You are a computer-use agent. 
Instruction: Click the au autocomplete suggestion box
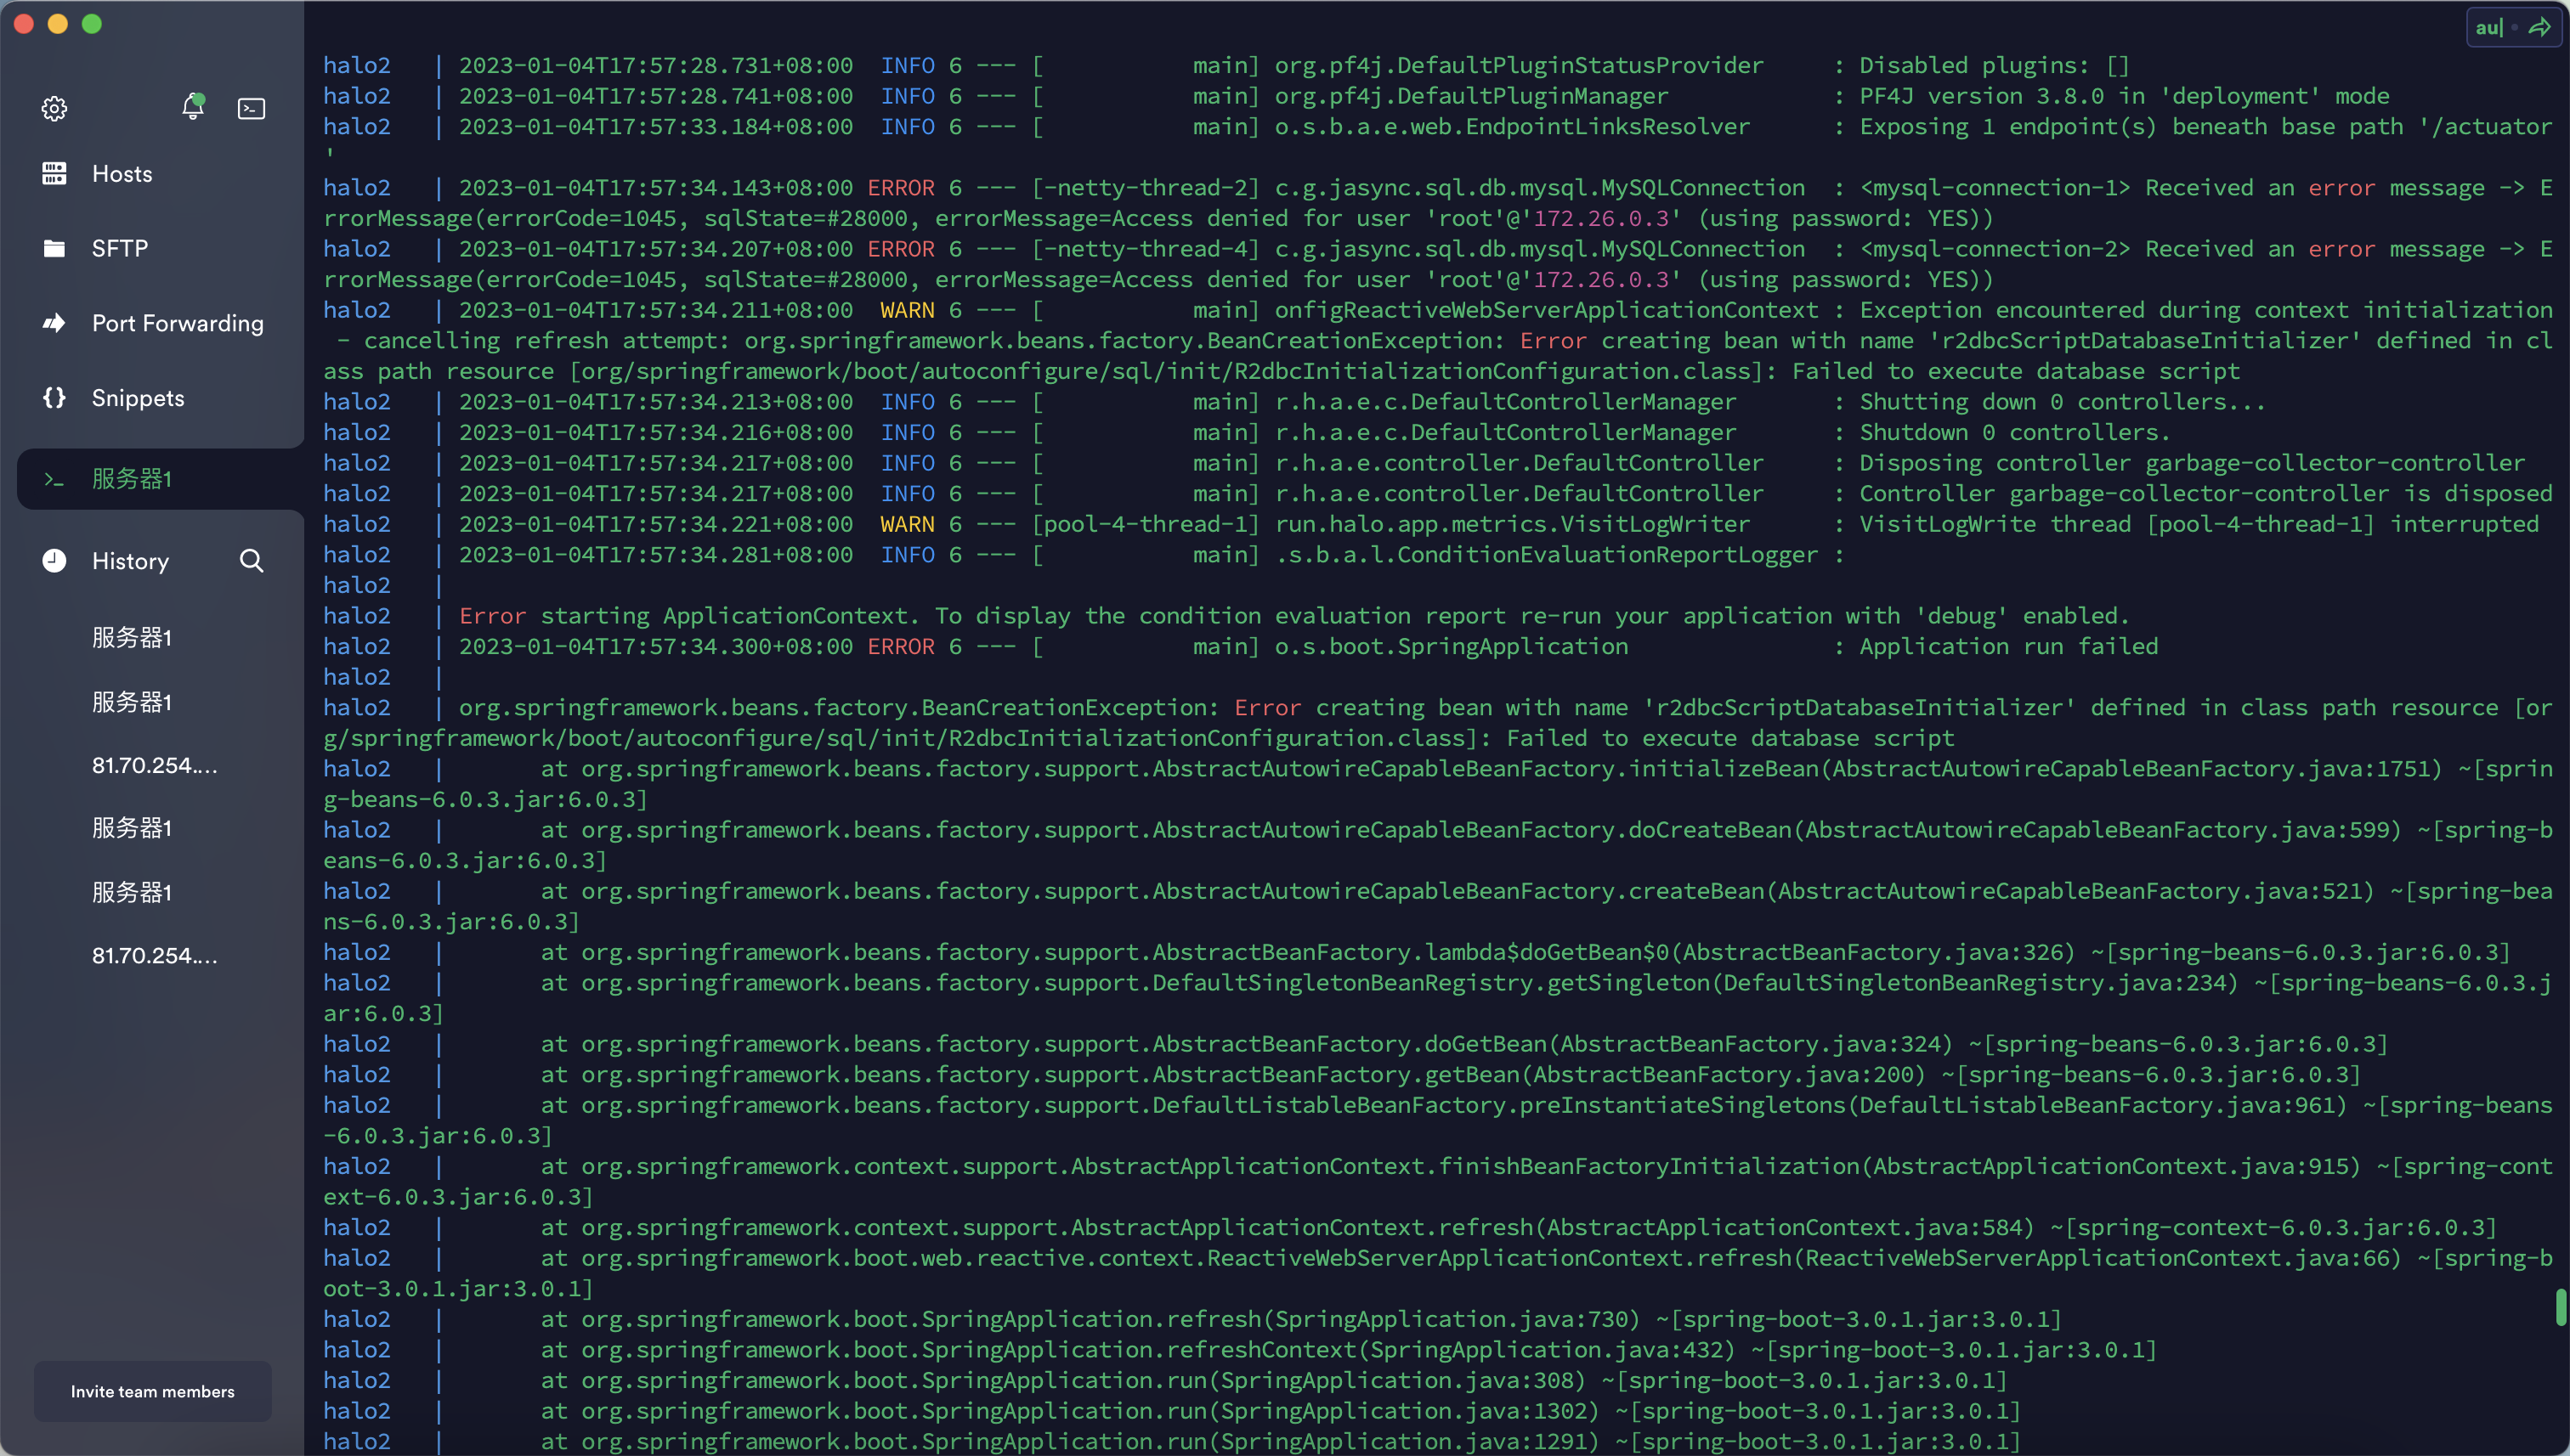click(x=2489, y=27)
